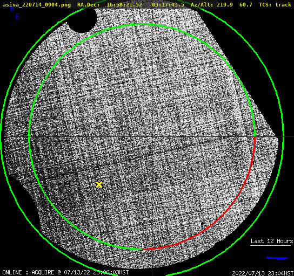Click the azimuth value 219.9
This screenshot has height=276, width=294.
[x=225, y=4]
